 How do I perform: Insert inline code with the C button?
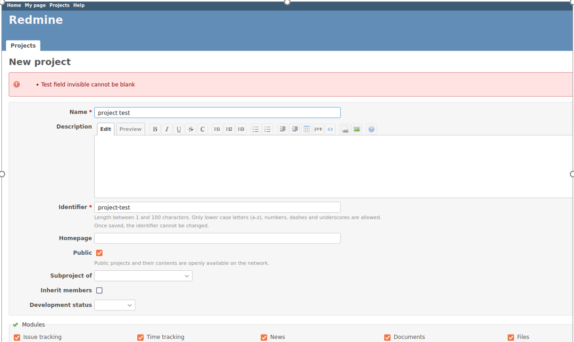[x=203, y=129]
